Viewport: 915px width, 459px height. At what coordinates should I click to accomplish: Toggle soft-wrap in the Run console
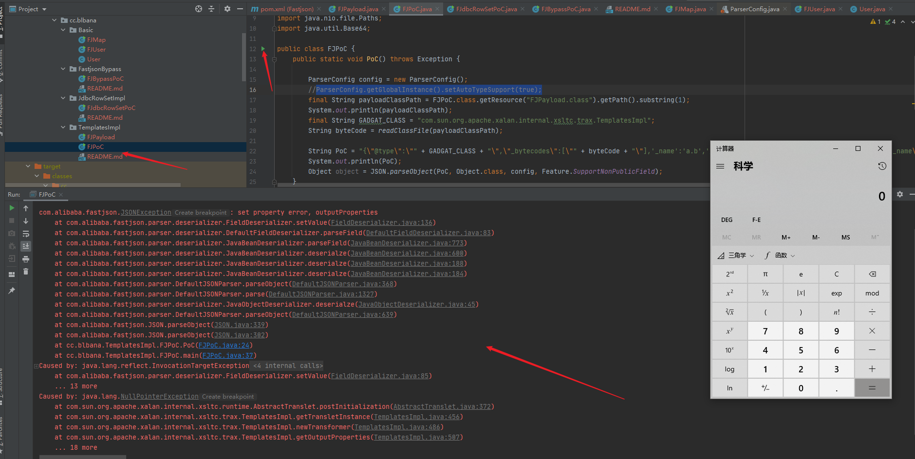click(26, 234)
